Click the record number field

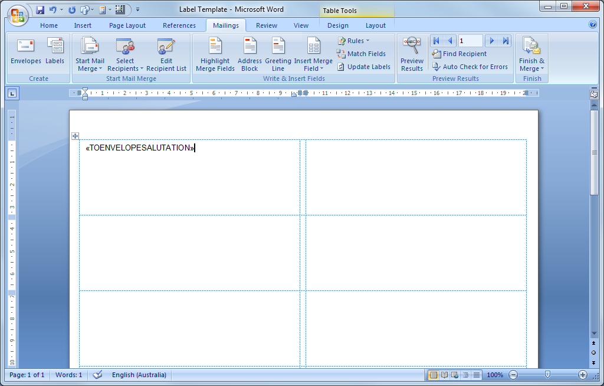[x=470, y=41]
